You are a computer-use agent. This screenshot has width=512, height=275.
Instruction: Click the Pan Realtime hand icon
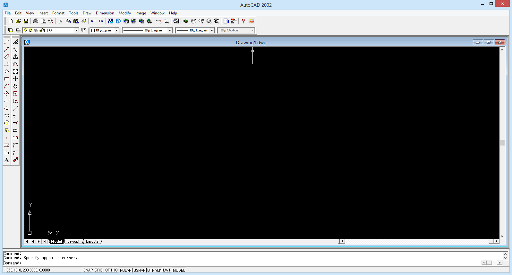click(193, 21)
